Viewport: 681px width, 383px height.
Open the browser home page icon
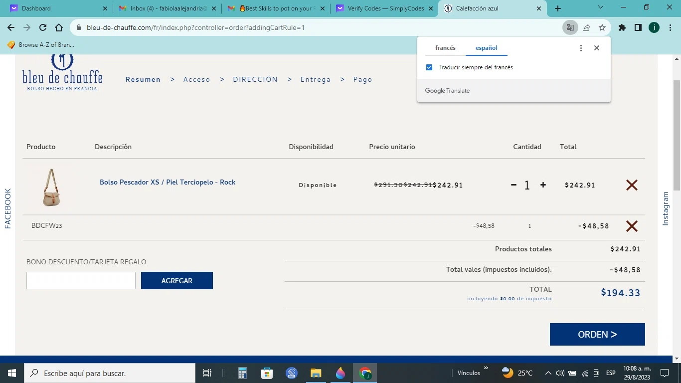[x=59, y=28]
